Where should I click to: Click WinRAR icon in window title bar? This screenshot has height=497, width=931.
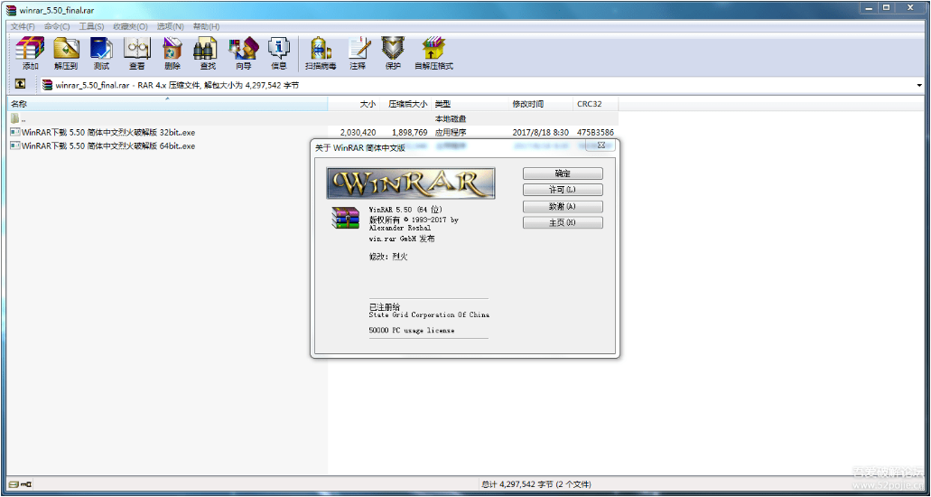pos(11,10)
